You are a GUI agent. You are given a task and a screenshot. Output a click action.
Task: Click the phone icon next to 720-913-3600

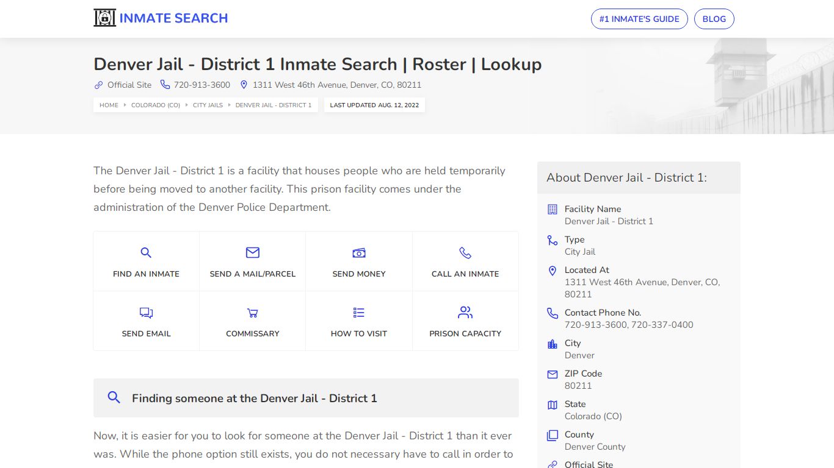click(x=165, y=85)
